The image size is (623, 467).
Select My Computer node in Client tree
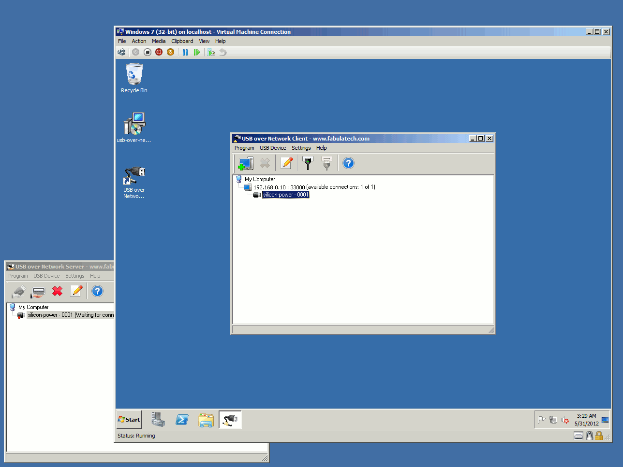pos(260,179)
